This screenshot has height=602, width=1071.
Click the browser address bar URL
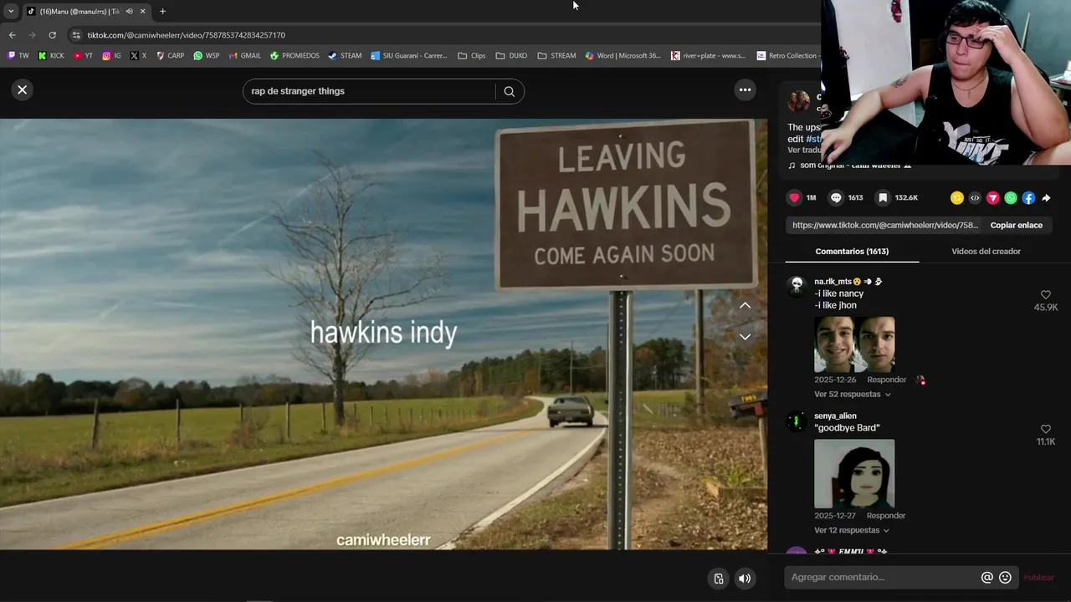[186, 35]
